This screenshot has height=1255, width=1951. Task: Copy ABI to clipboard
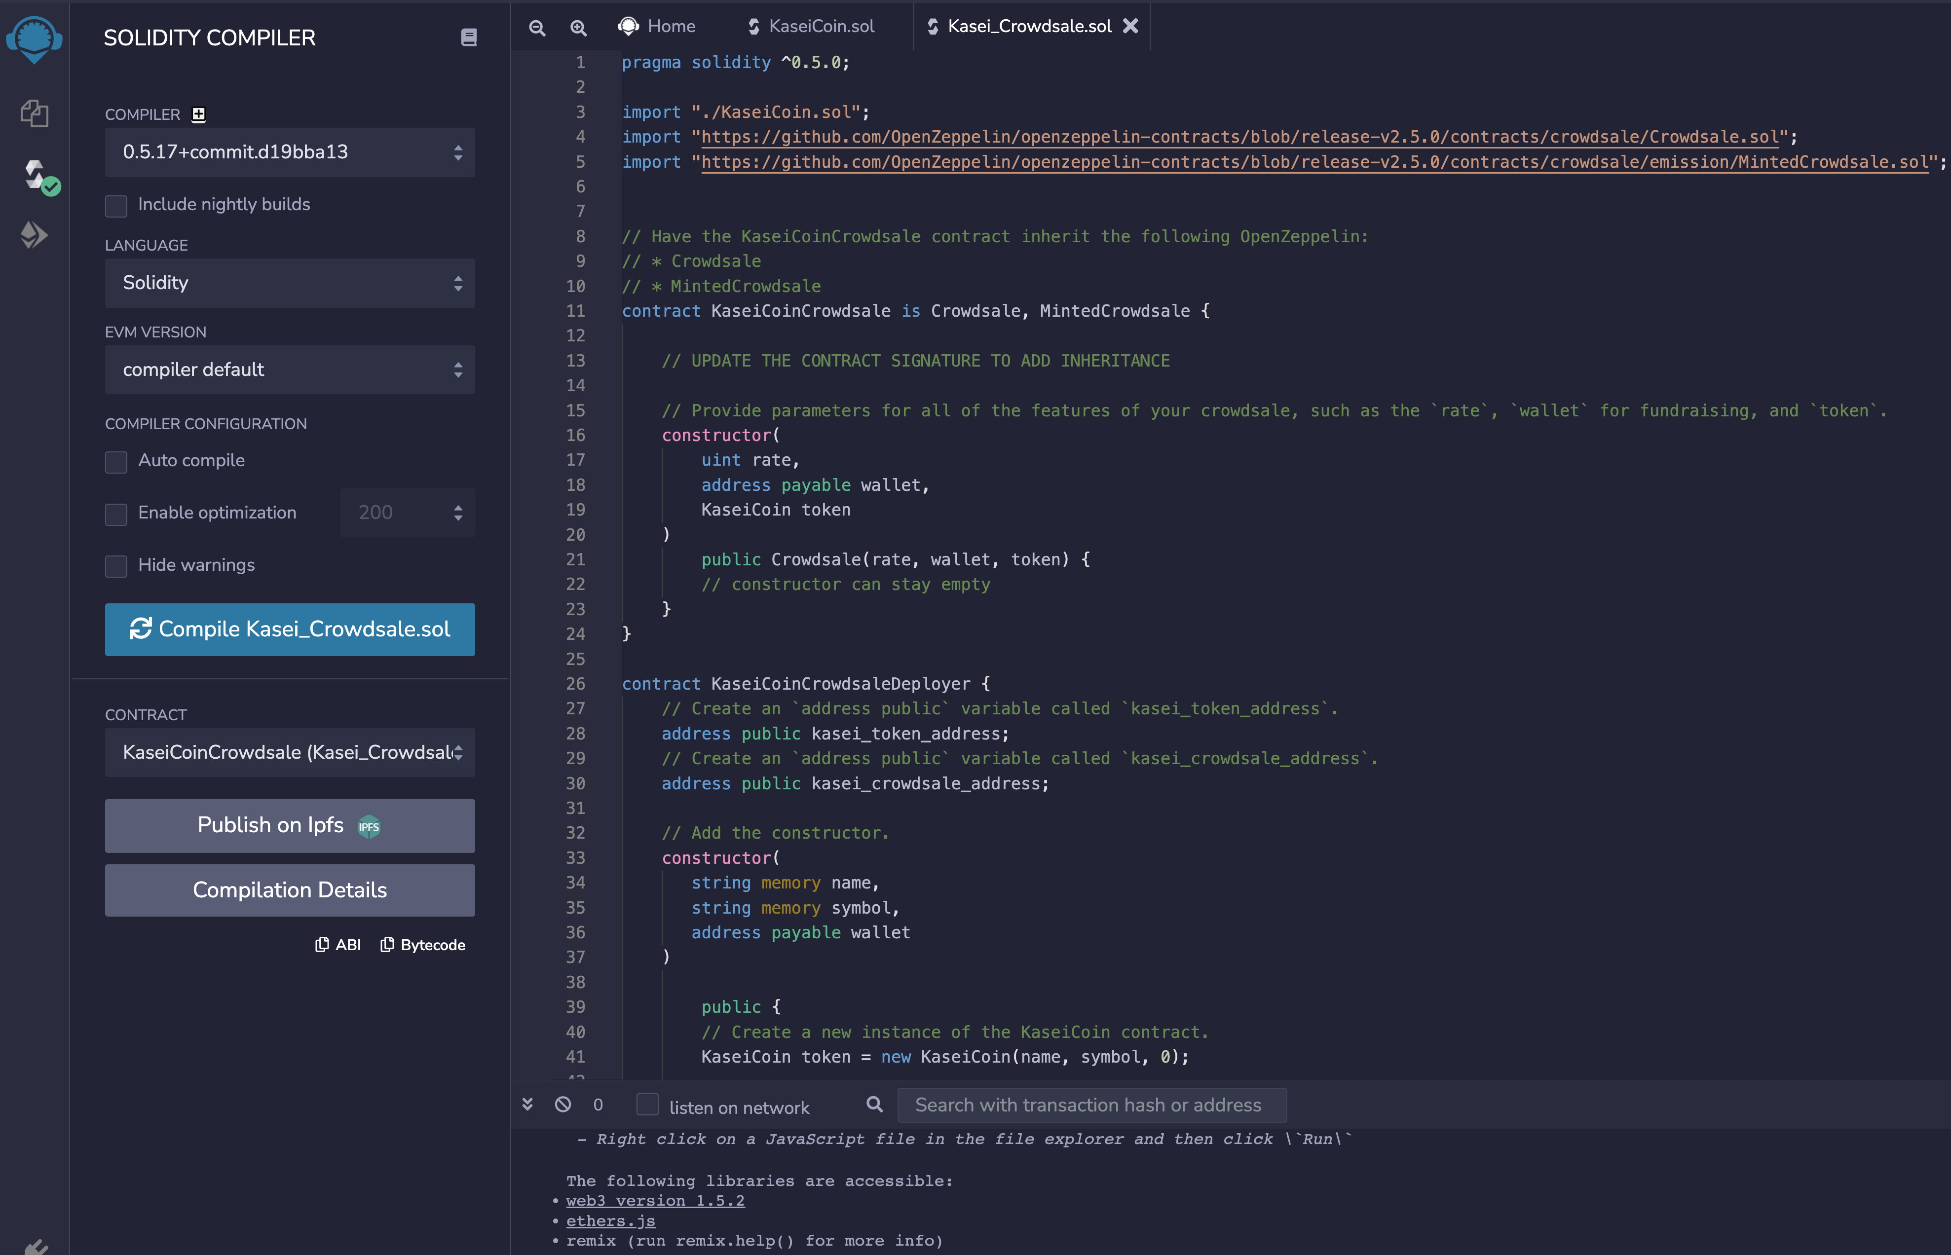pyautogui.click(x=338, y=945)
